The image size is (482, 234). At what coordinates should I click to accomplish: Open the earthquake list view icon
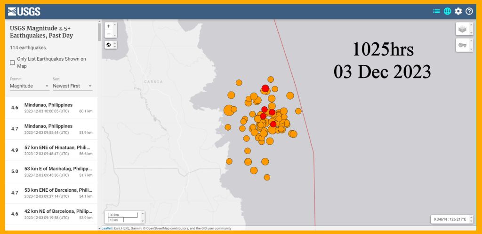coord(436,11)
